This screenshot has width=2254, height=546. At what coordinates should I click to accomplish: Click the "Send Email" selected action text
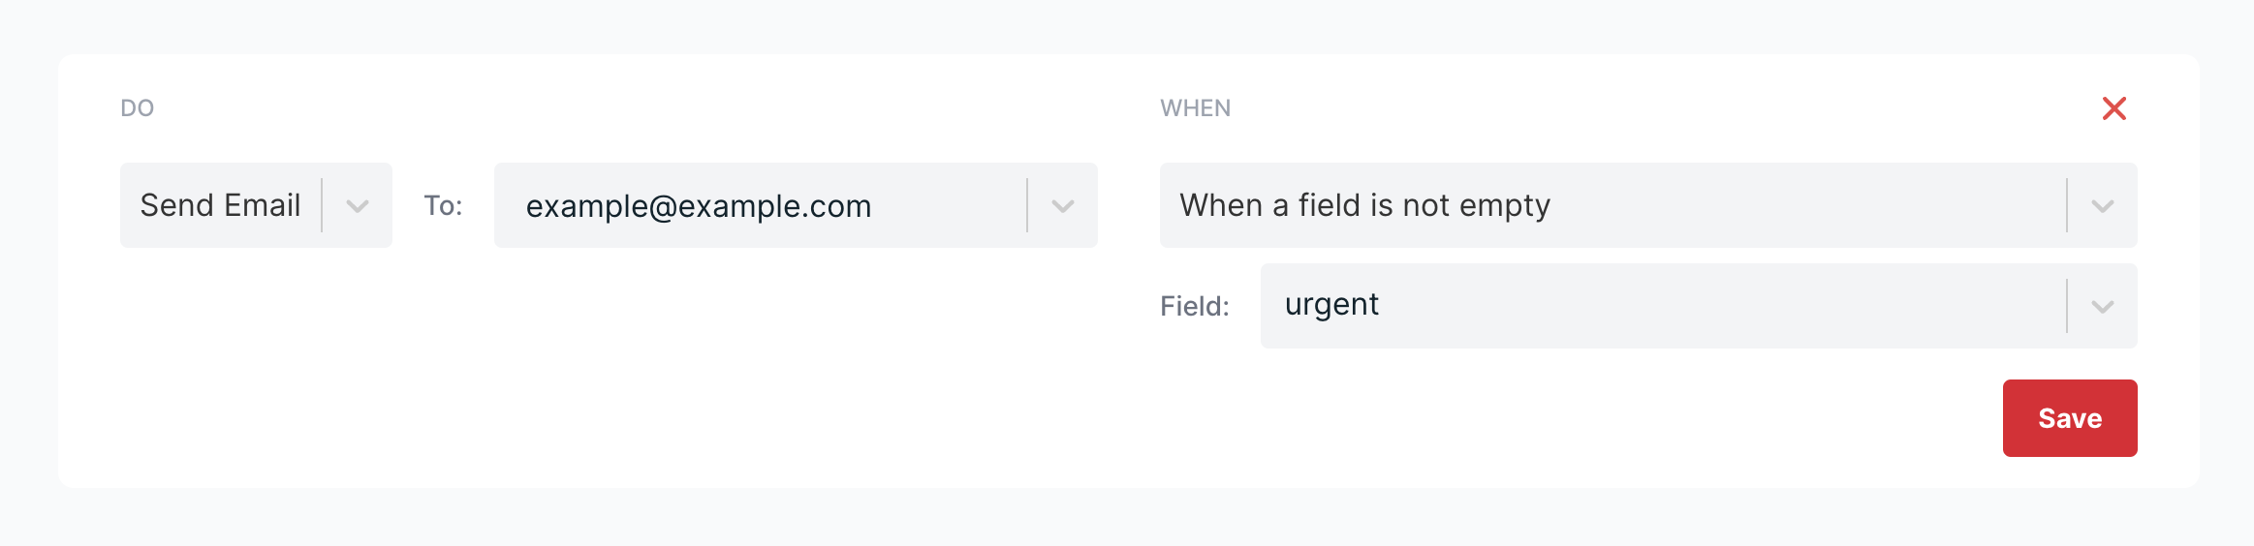coord(220,205)
